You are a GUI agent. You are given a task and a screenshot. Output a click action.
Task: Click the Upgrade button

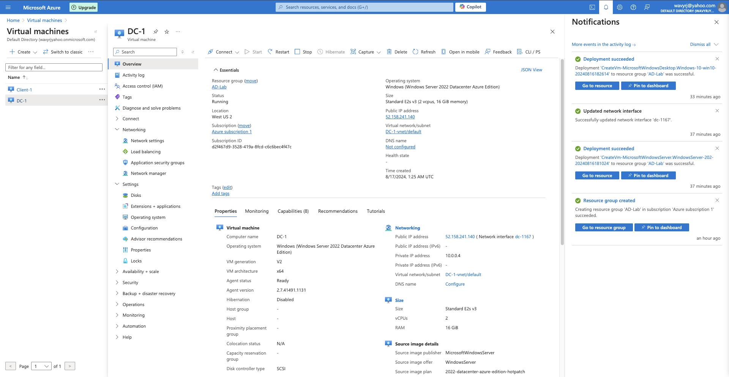click(x=84, y=7)
